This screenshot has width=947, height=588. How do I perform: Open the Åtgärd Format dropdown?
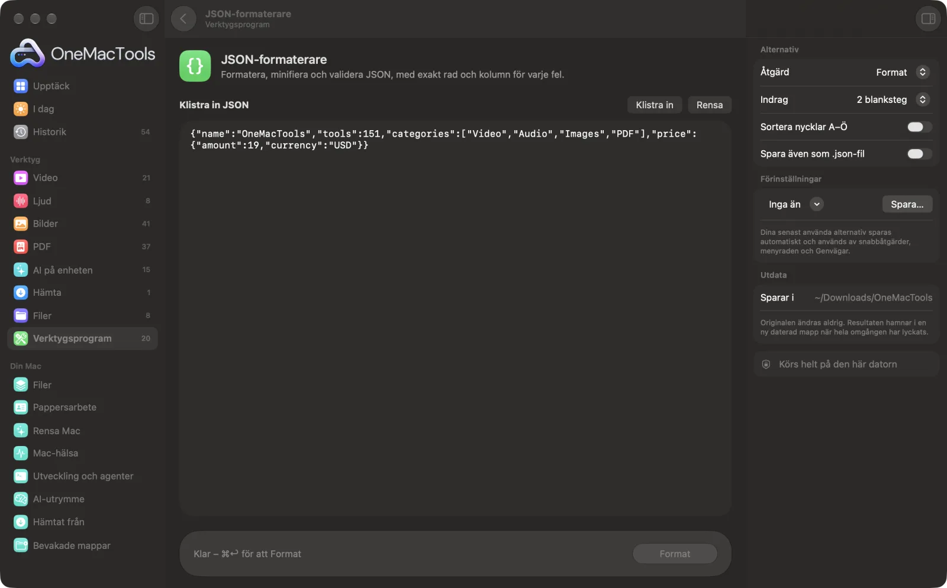(902, 72)
